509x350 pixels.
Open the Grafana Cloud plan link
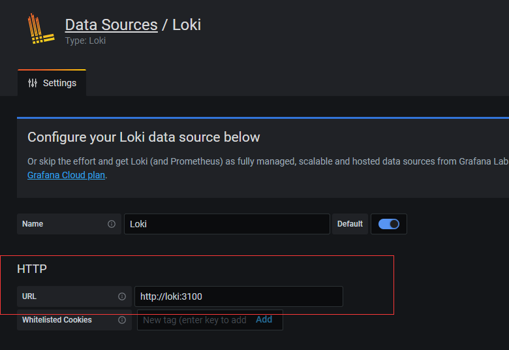pyautogui.click(x=66, y=175)
